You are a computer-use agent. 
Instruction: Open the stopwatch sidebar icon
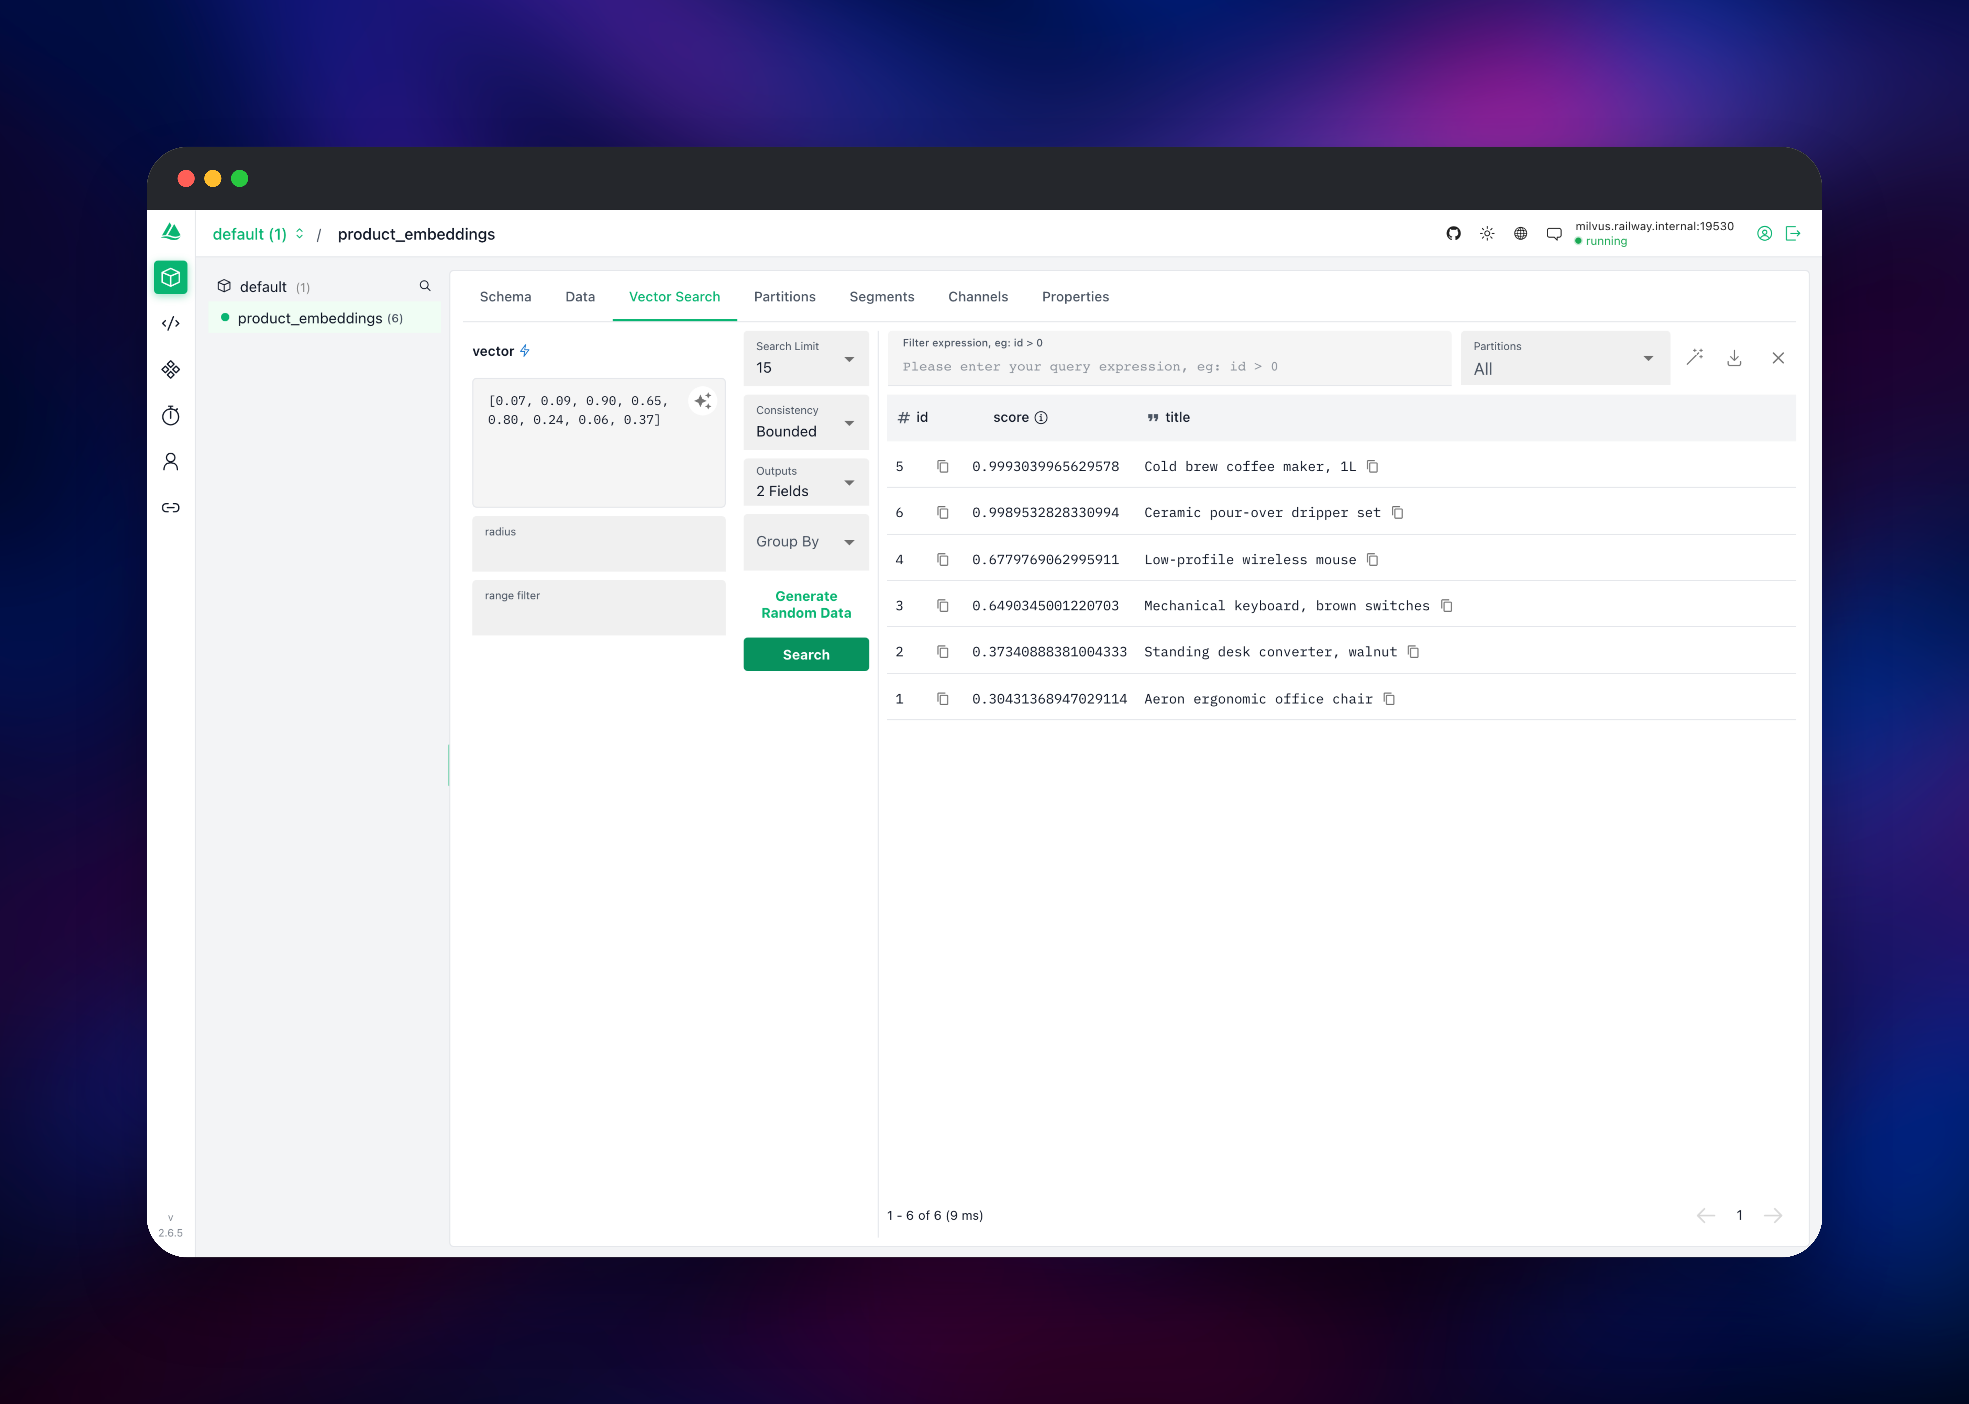(x=170, y=416)
